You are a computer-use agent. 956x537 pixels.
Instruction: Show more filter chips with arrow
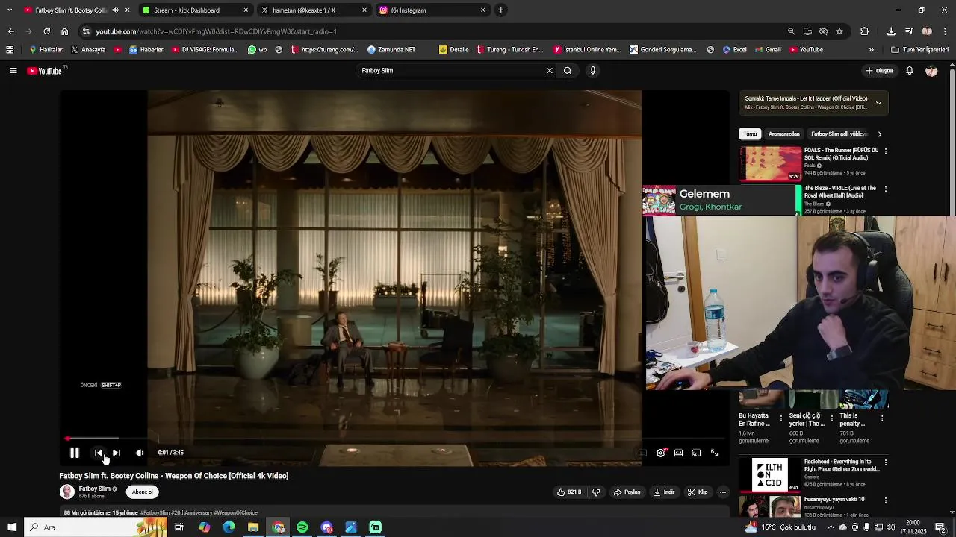[x=879, y=134]
